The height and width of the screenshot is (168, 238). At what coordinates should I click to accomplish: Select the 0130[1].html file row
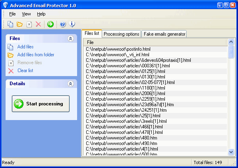point(156,77)
